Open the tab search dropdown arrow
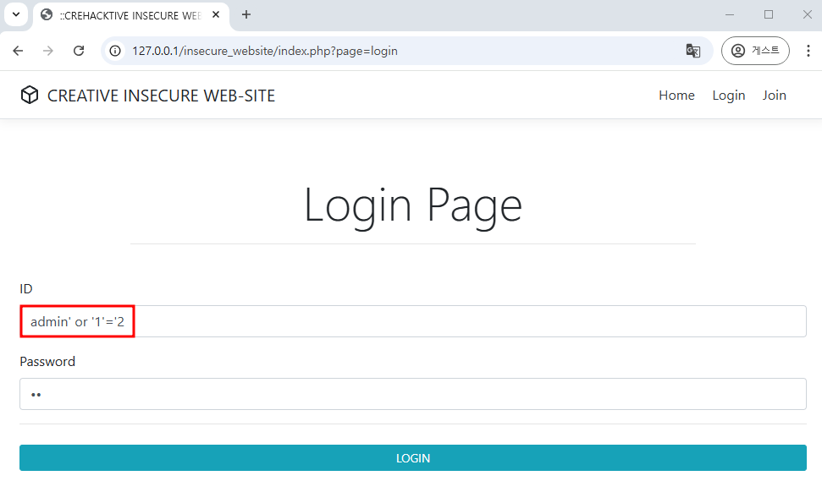822x503 pixels. coord(16,14)
